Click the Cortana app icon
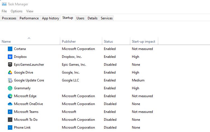 pos(10,49)
